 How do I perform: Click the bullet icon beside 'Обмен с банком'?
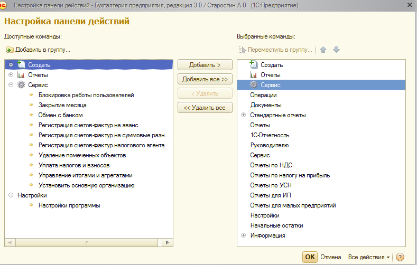[31, 115]
